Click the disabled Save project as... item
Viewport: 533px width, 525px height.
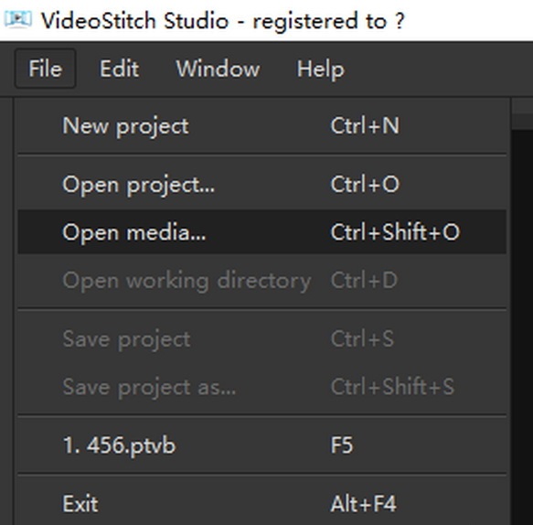(262, 387)
